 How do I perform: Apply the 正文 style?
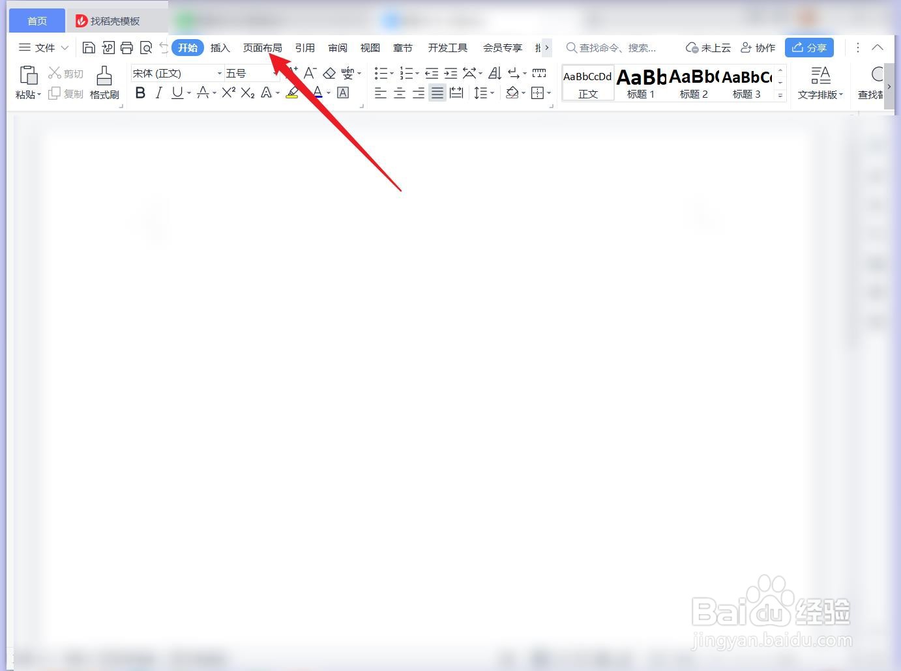pos(588,83)
